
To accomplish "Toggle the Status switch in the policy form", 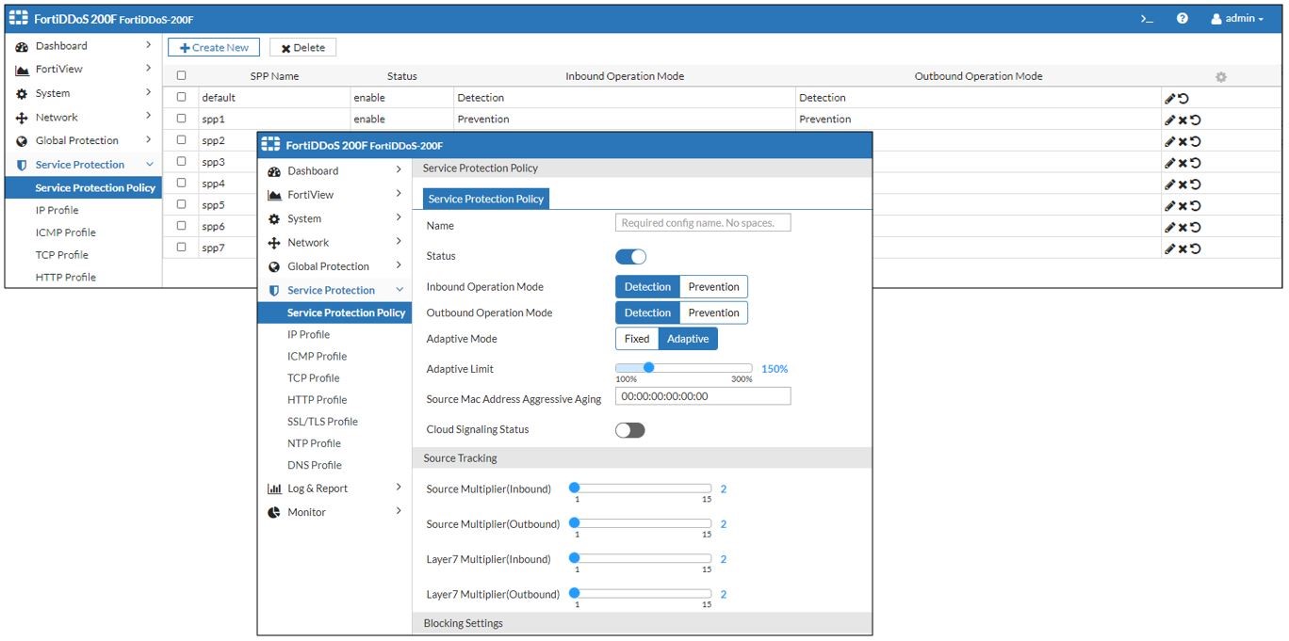I will click(x=629, y=255).
